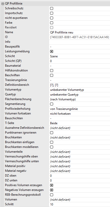110x207 pixels.
Task: Uncheck Positives Volumen erzeugen
Action: 52,185
